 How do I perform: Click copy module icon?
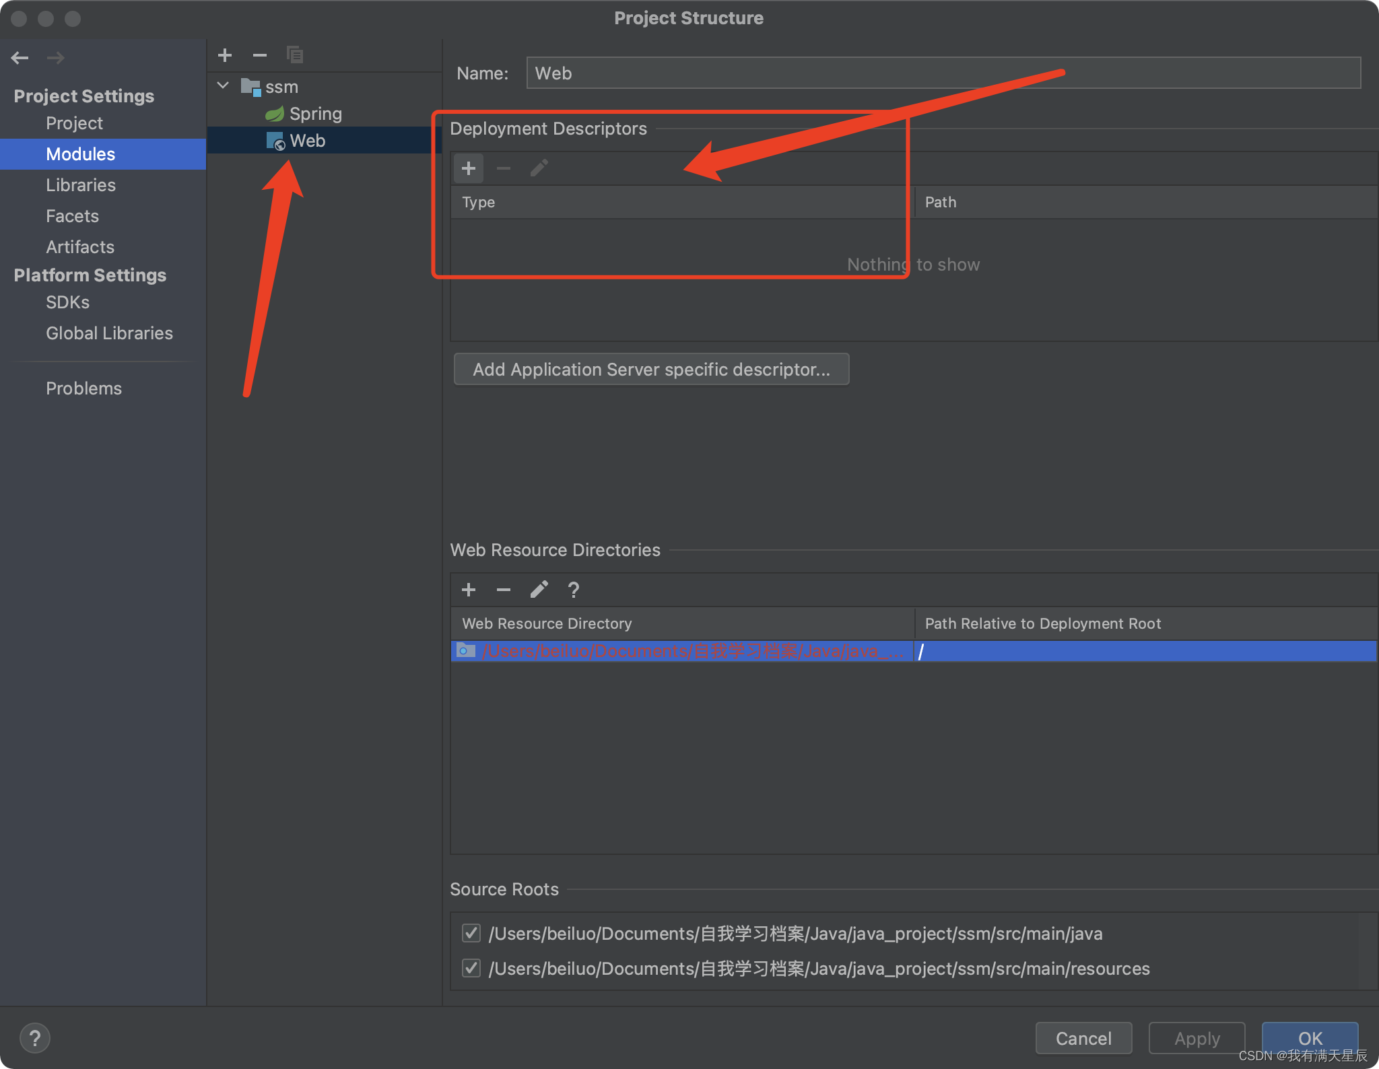click(295, 55)
